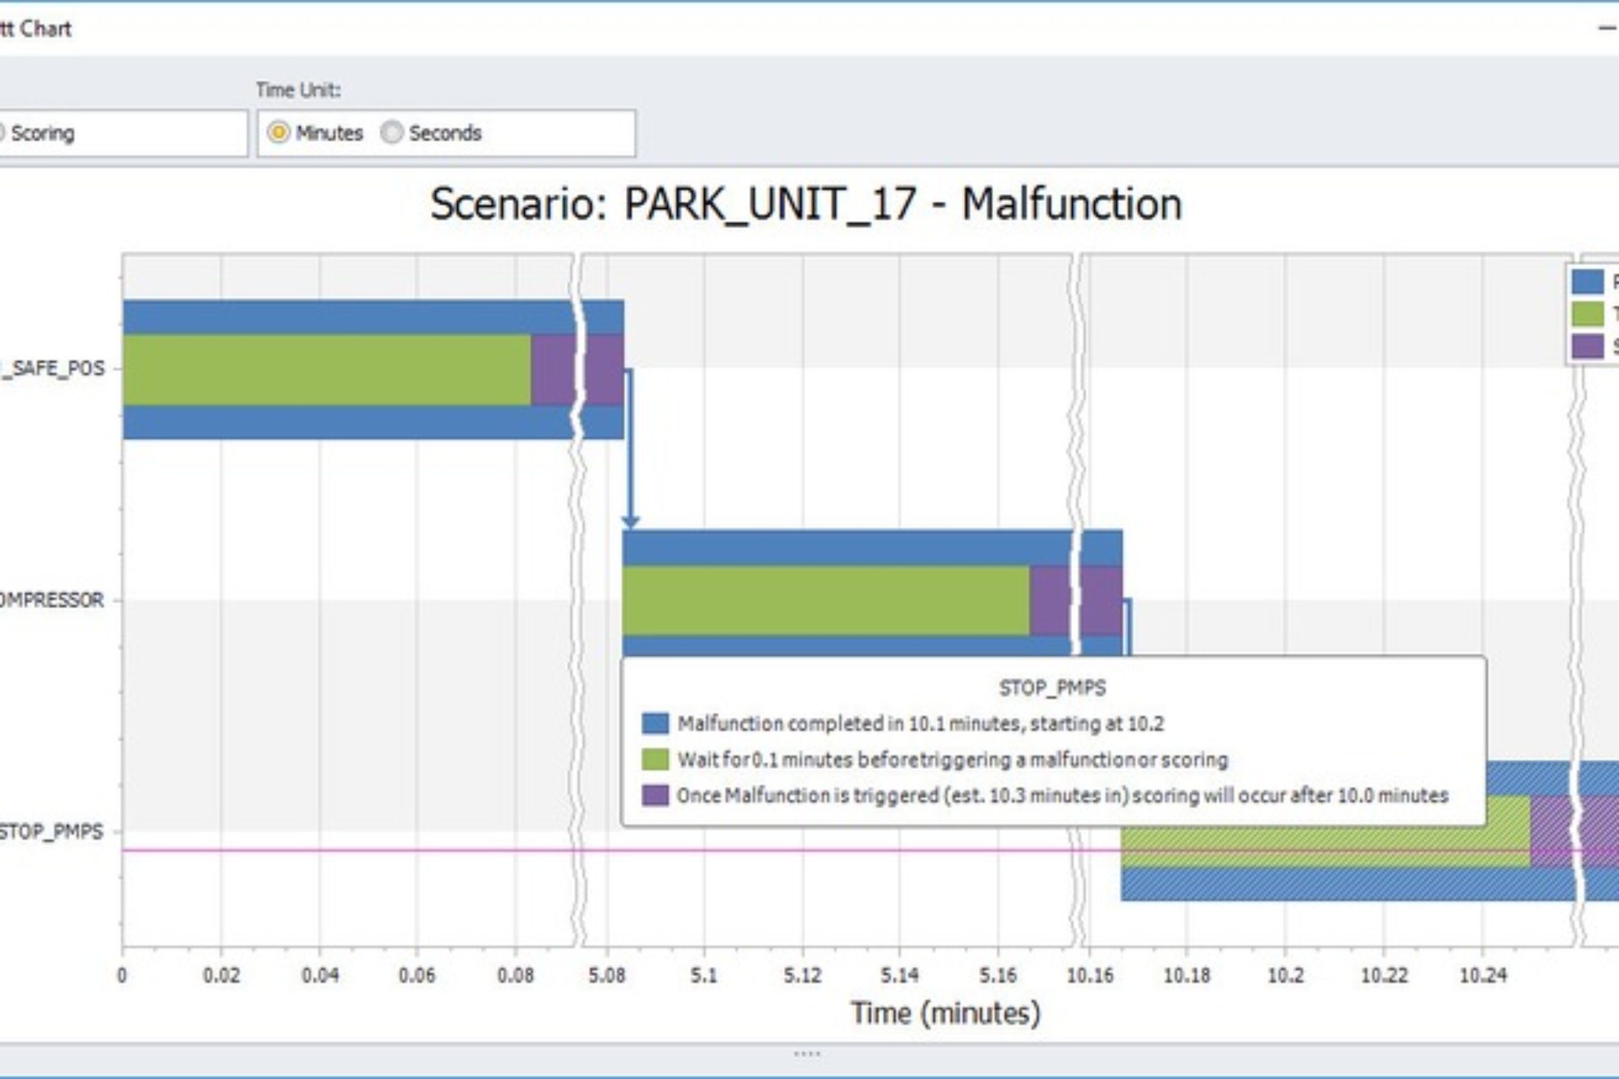Click the chart title Scenario PARK_UNIT_17 - Malfunction

click(806, 204)
